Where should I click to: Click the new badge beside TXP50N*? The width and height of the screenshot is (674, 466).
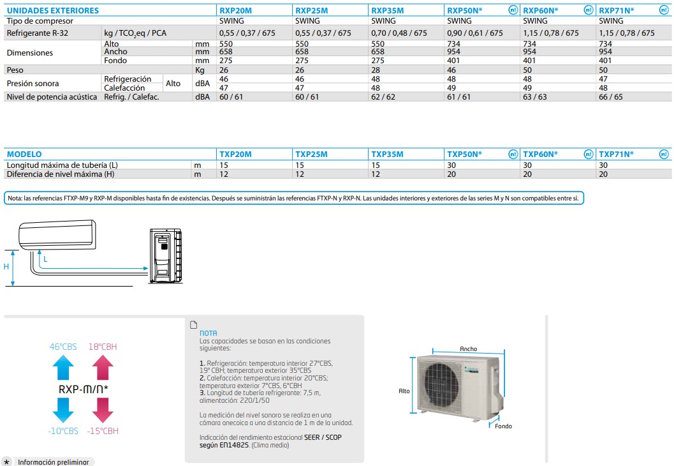point(513,154)
